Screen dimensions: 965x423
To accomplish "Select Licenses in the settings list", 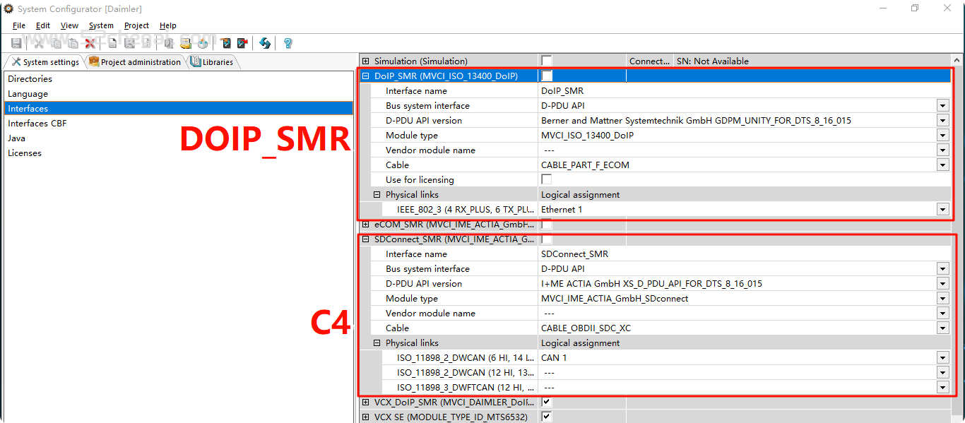I will (25, 153).
